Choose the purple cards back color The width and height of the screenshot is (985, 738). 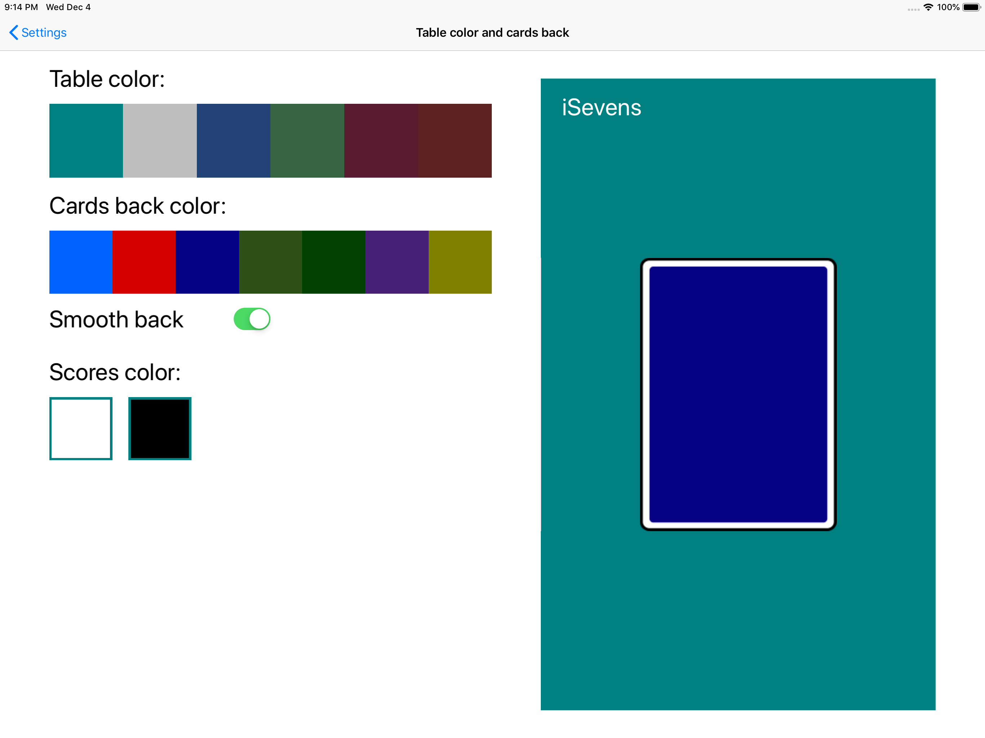coord(397,262)
